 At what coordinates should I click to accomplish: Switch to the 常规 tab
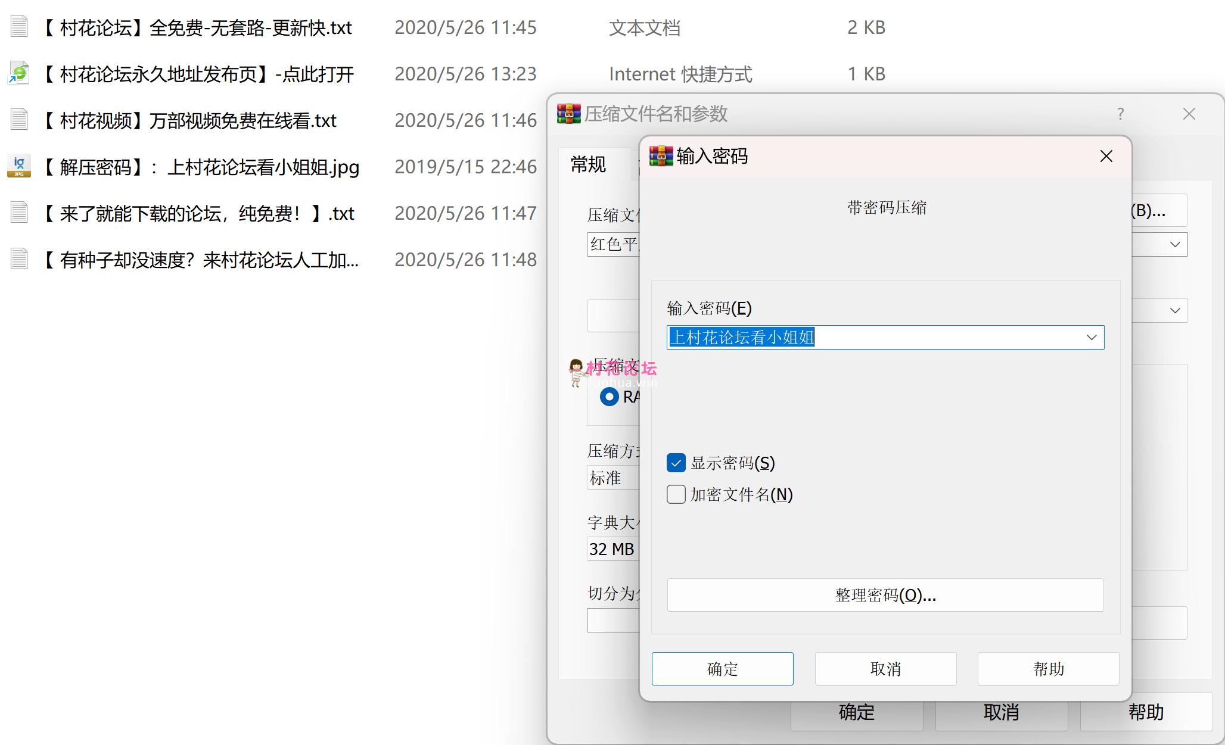(588, 164)
